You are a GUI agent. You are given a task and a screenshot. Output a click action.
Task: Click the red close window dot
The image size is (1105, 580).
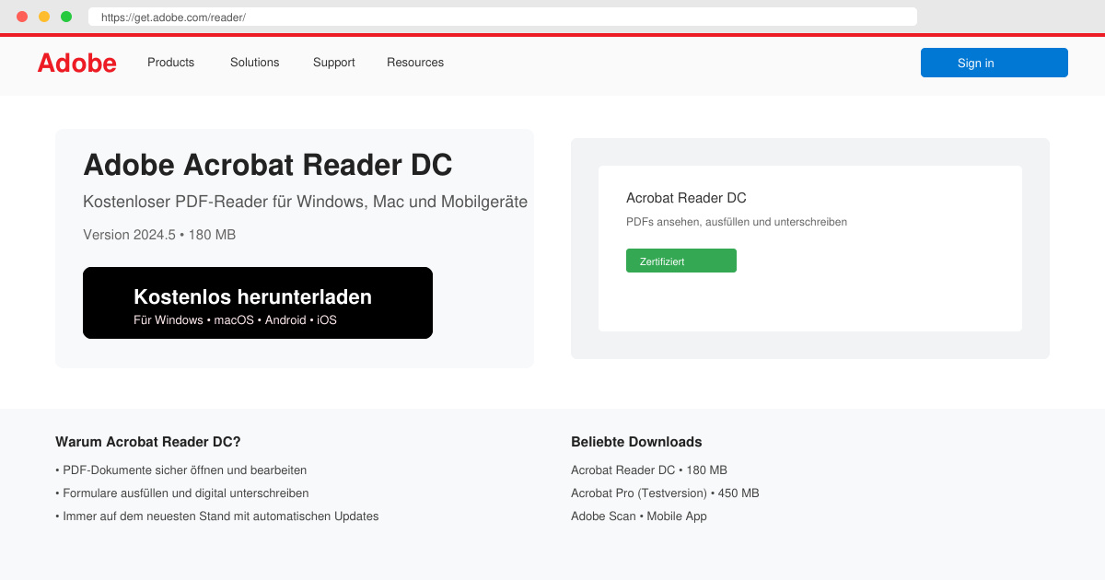point(22,17)
